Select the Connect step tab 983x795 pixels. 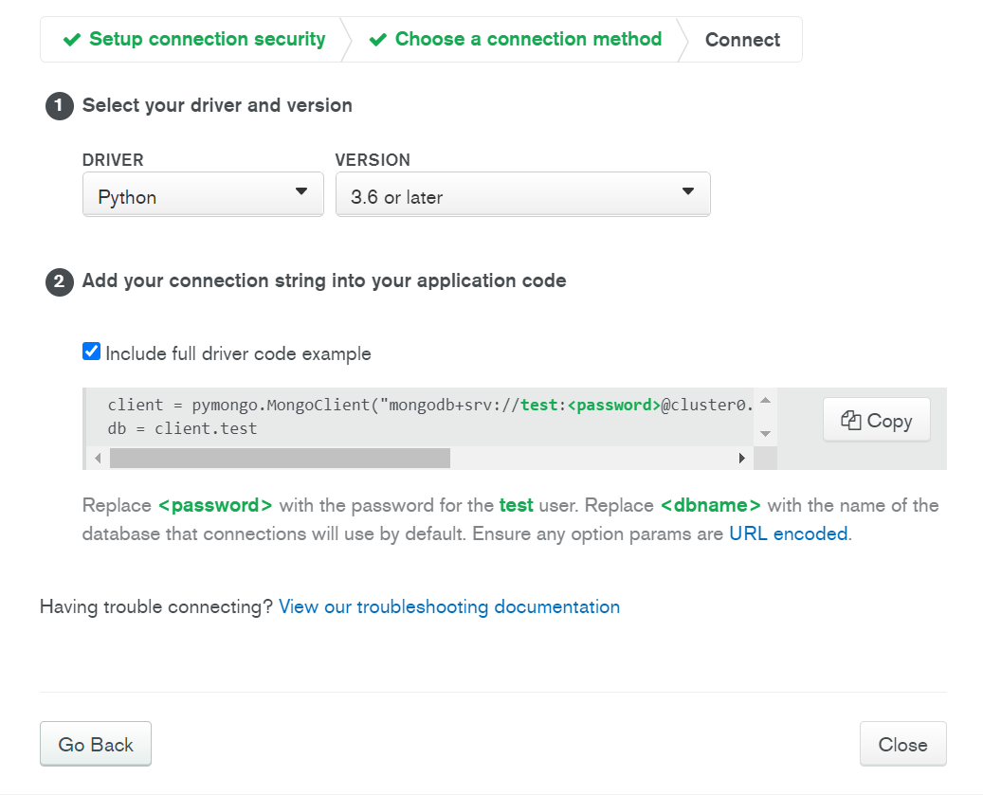coord(742,40)
